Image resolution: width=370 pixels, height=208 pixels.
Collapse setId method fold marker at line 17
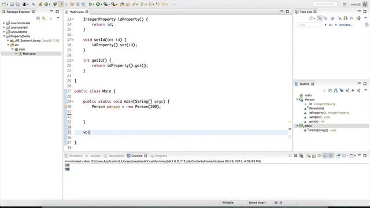coord(73,40)
